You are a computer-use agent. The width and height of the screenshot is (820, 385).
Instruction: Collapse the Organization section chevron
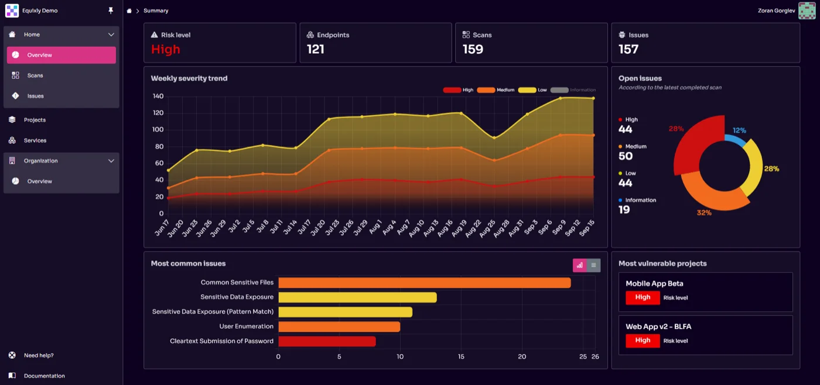111,160
